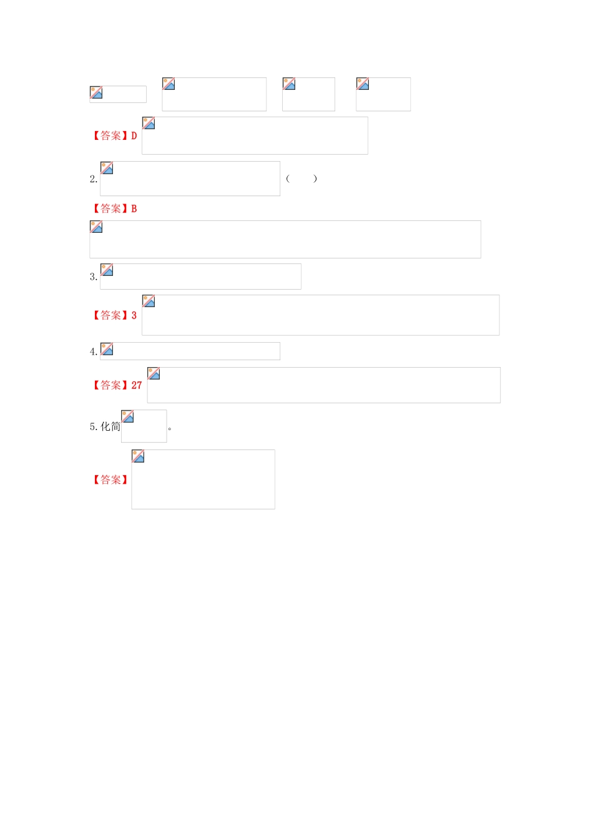Select the broken image icon in question 2
Viewport: 593px width, 839px height.
click(107, 169)
